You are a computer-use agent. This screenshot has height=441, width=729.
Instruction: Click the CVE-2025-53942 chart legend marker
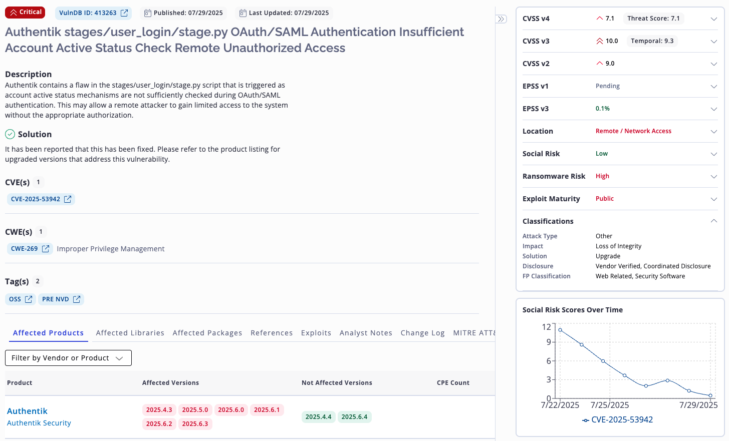(586, 420)
